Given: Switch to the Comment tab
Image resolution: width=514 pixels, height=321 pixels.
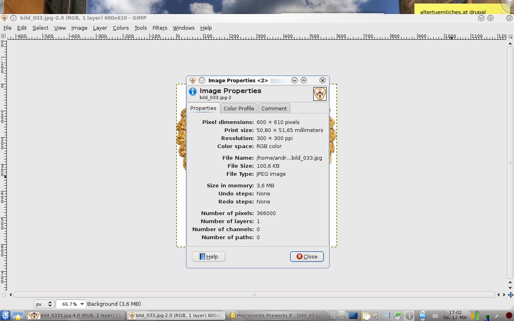Looking at the screenshot, I should click(x=274, y=108).
